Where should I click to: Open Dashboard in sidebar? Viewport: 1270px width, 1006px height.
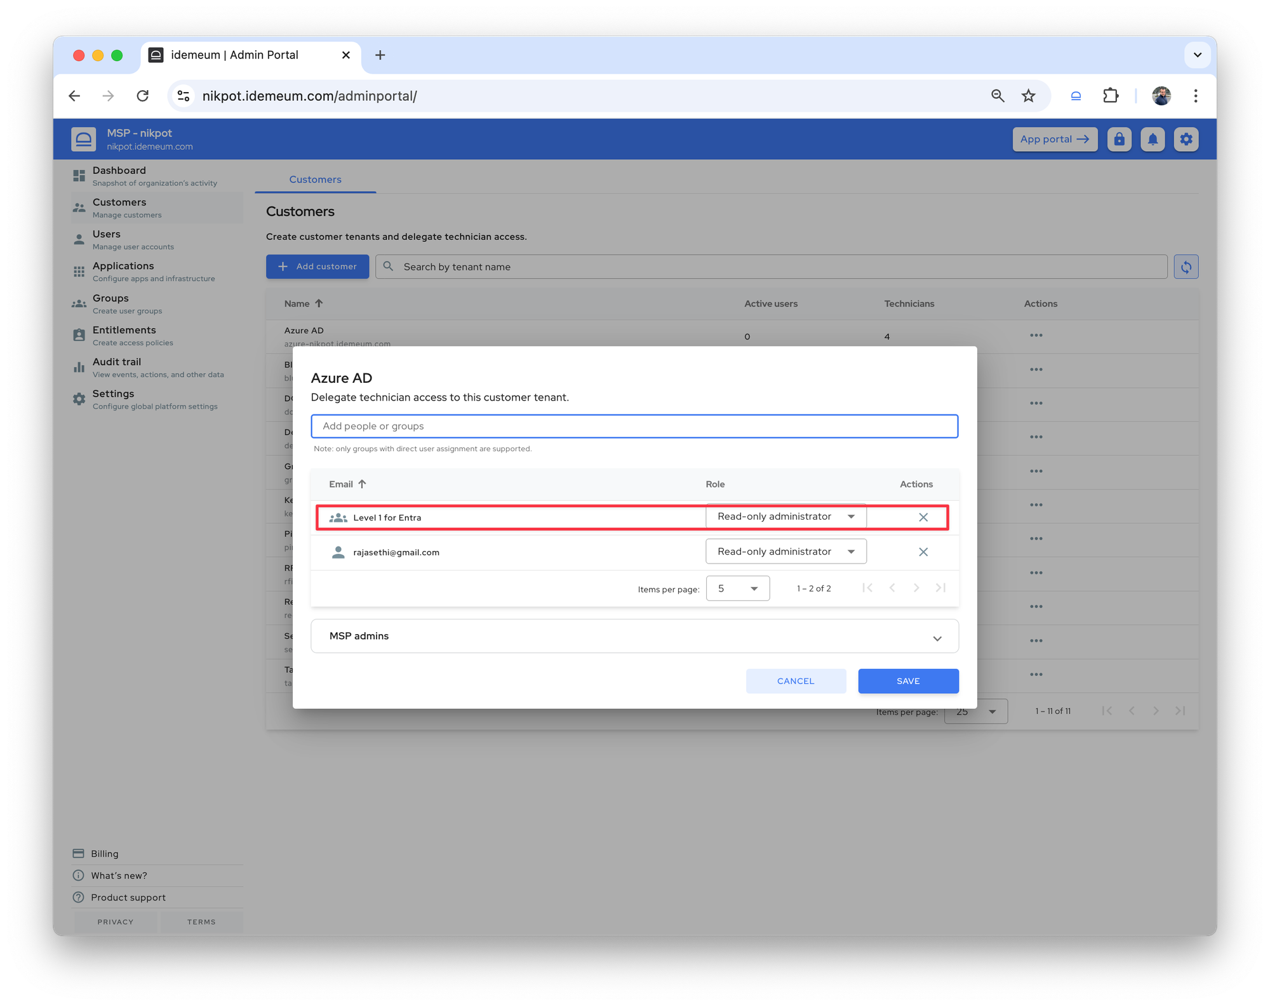[157, 176]
